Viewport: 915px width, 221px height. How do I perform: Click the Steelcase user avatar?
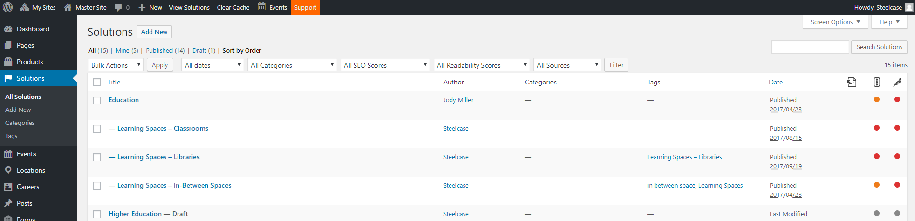(908, 7)
